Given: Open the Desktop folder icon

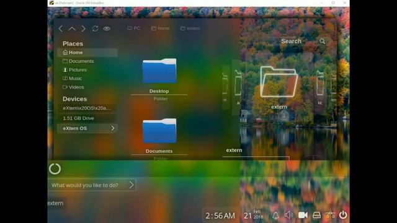Looking at the screenshot, I should (x=159, y=71).
